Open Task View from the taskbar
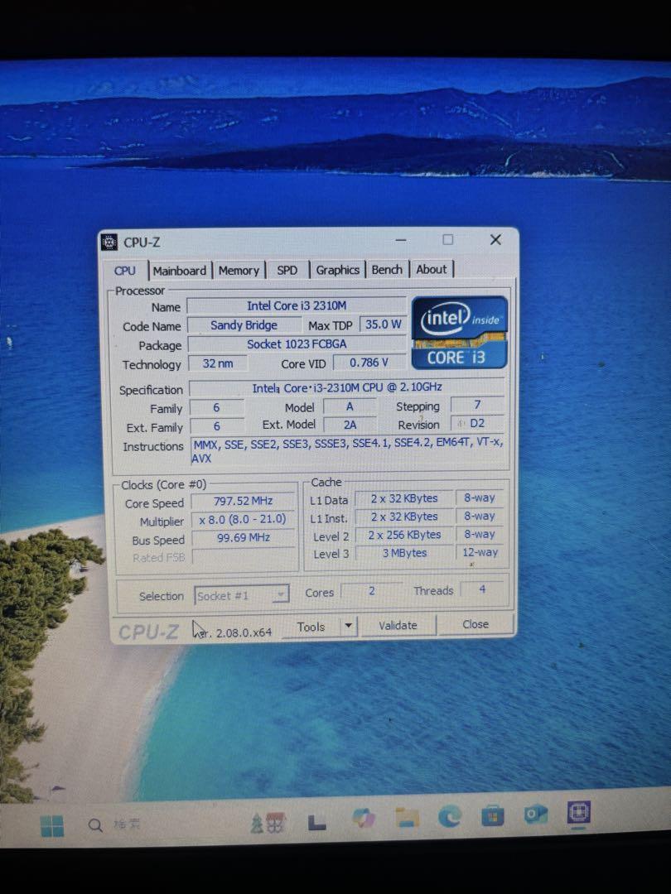This screenshot has height=894, width=671. (x=316, y=822)
